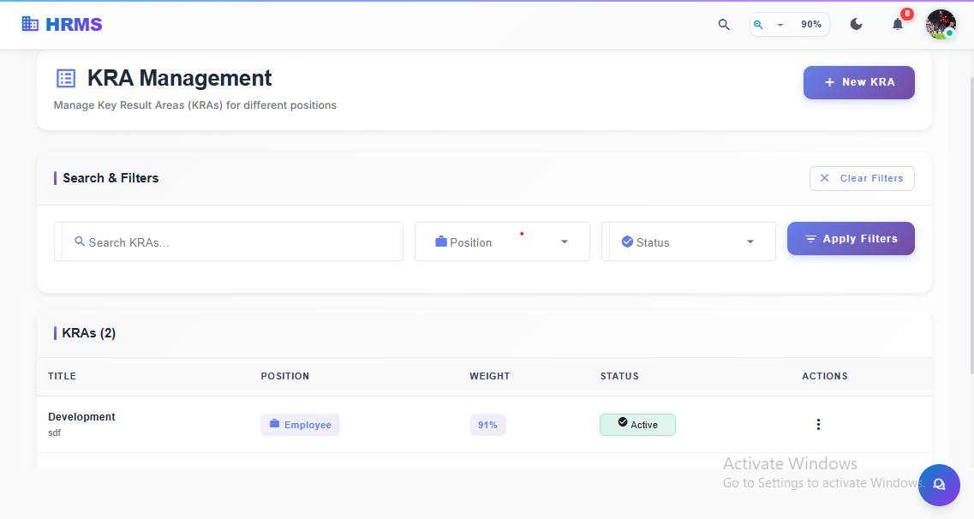Click the search icon in KRA field

(80, 242)
